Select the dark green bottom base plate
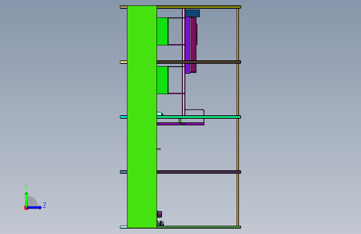This screenshot has width=361, height=234. point(199,227)
